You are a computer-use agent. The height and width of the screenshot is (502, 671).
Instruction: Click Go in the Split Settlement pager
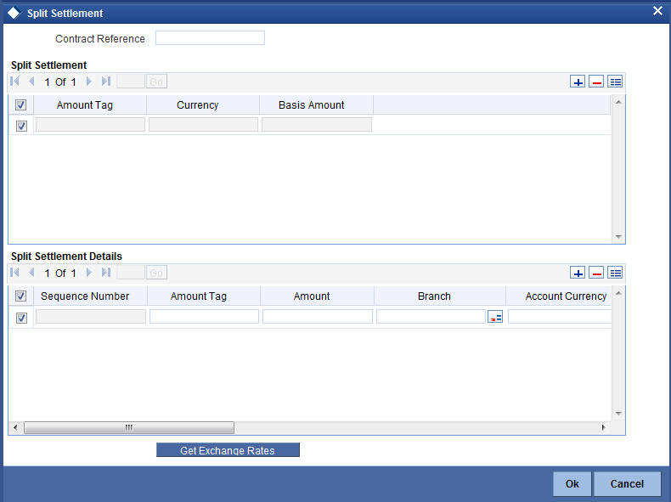tap(156, 82)
